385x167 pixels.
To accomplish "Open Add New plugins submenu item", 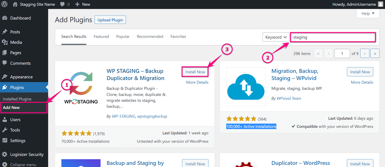I will tap(11, 107).
